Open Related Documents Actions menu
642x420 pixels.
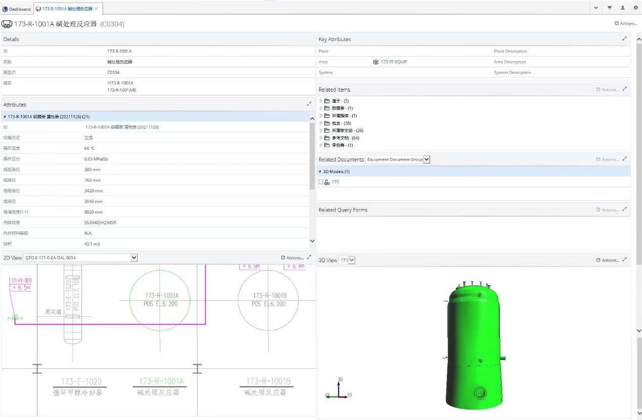pyautogui.click(x=608, y=159)
